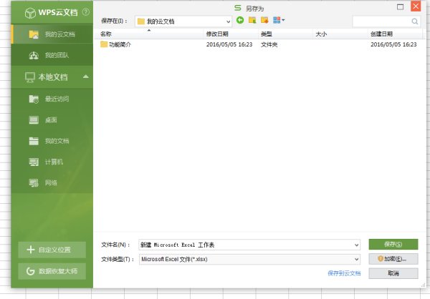Select 我的云文档 in the sidebar
The width and height of the screenshot is (430, 299).
(x=52, y=34)
